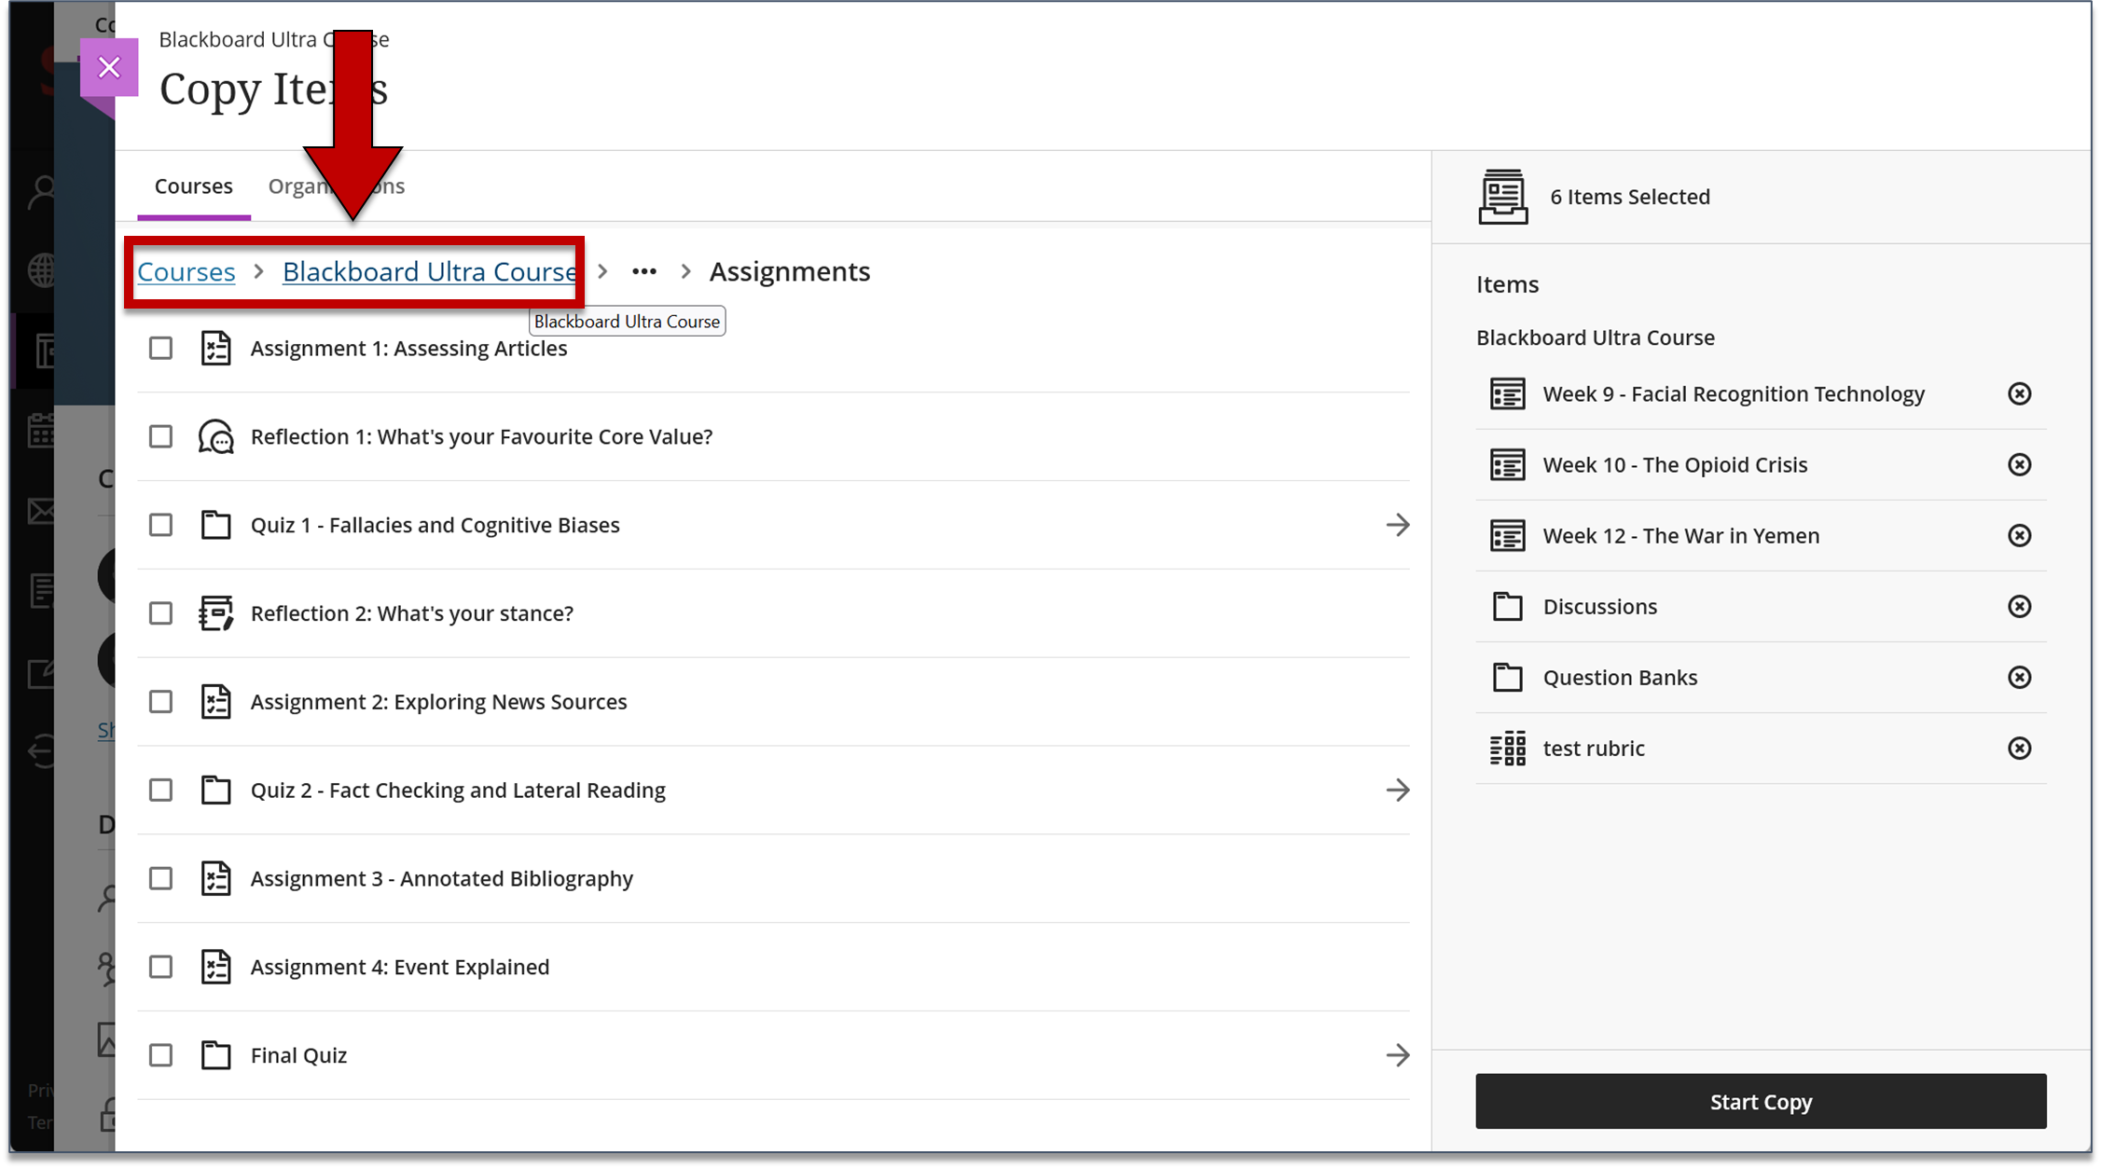This screenshot has height=1169, width=2101.
Task: Click the Week 10 learning module icon
Action: click(1507, 464)
